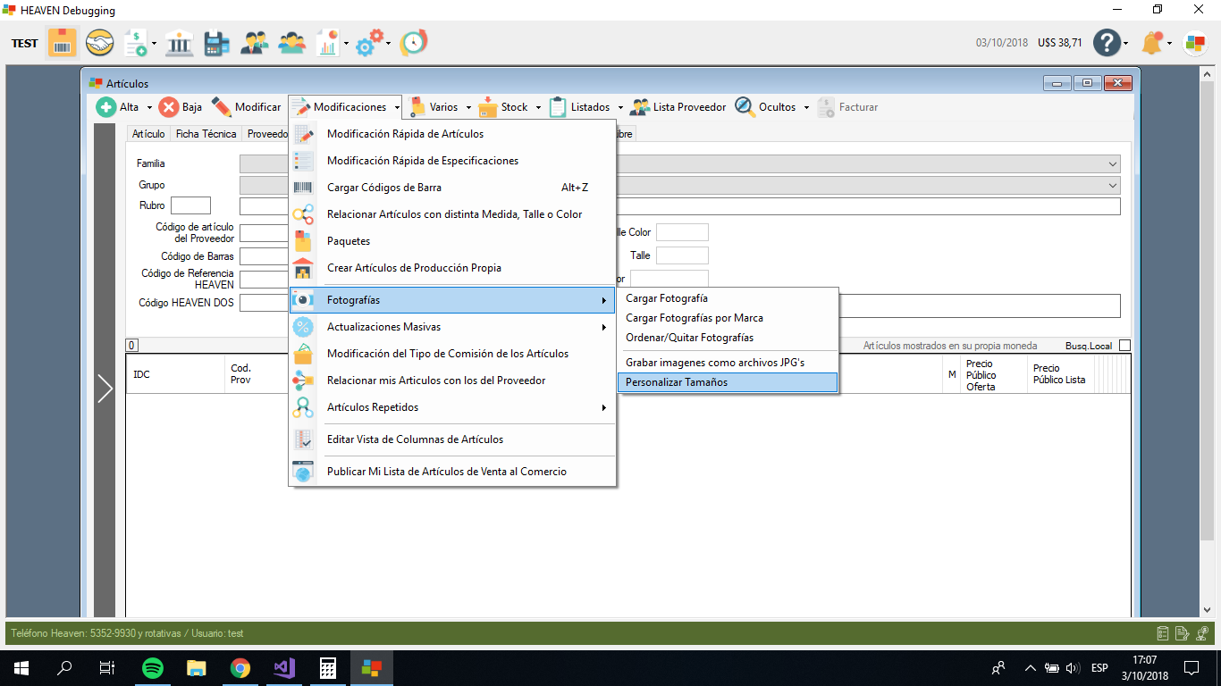Screen dimensions: 1221x686
Task: Toggle the Busq.Local checkbox
Action: (x=1124, y=346)
